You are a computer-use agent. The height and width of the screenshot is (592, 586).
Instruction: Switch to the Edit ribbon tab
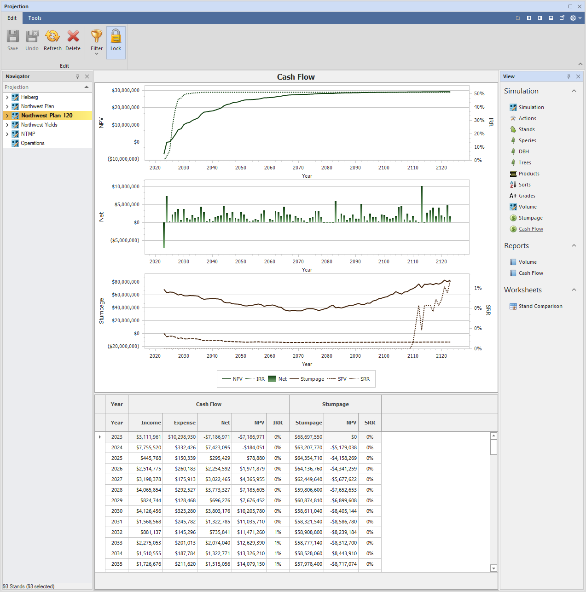coord(12,18)
